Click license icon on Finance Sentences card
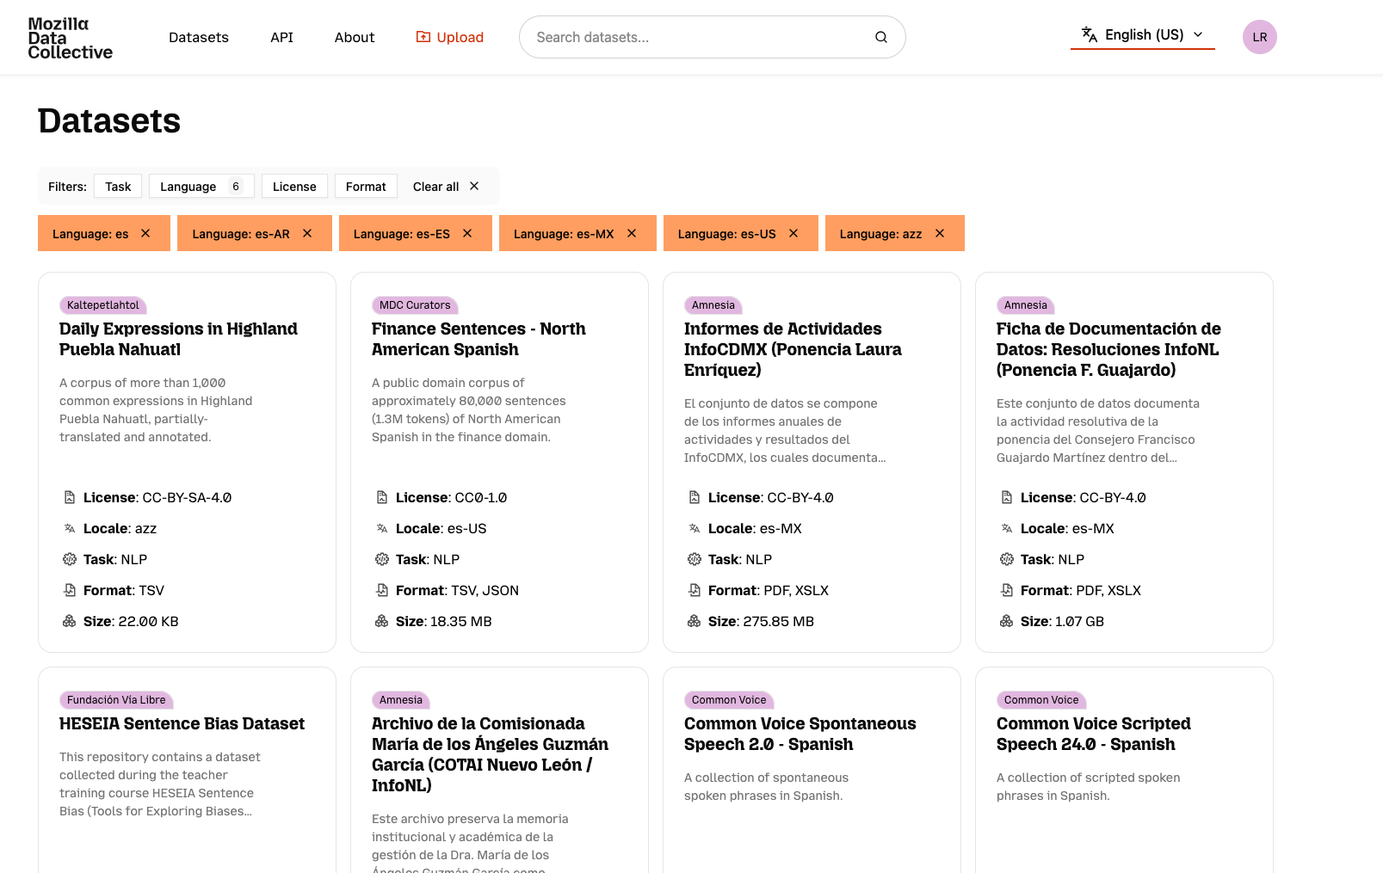The height and width of the screenshot is (873, 1383). [x=382, y=497]
